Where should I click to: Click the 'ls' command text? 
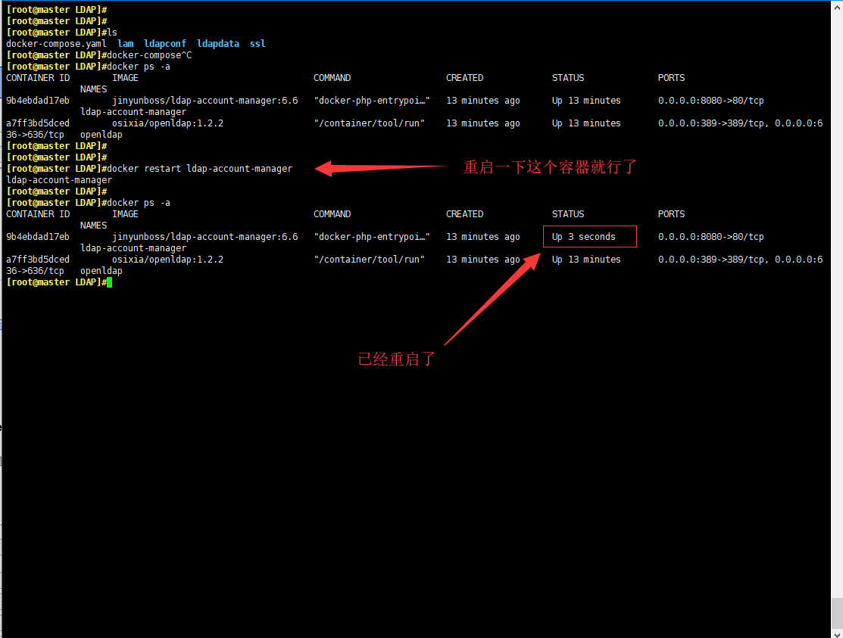click(x=112, y=33)
